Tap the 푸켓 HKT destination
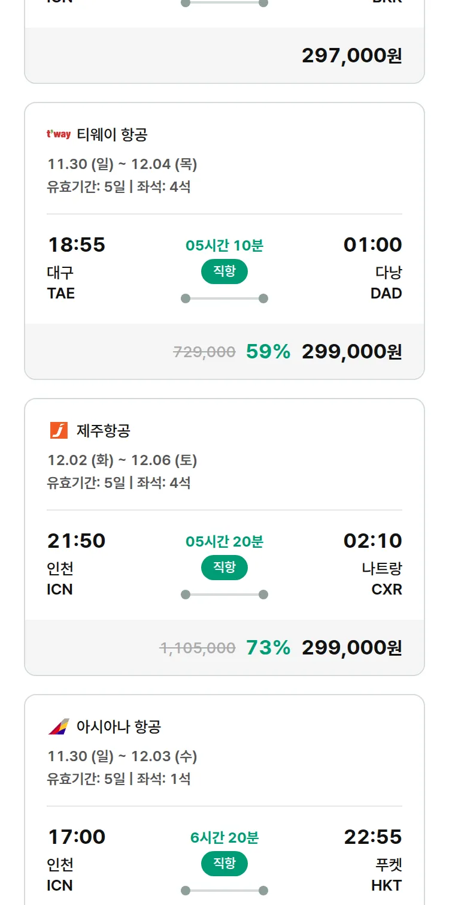The image size is (449, 905). click(x=387, y=874)
